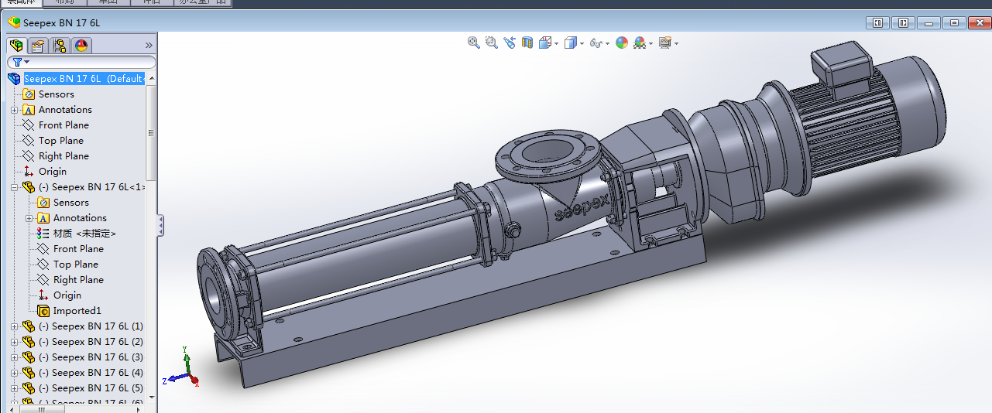The image size is (992, 413).
Task: Expand the Seepex BN 17 6L (4) component
Action: [14, 373]
